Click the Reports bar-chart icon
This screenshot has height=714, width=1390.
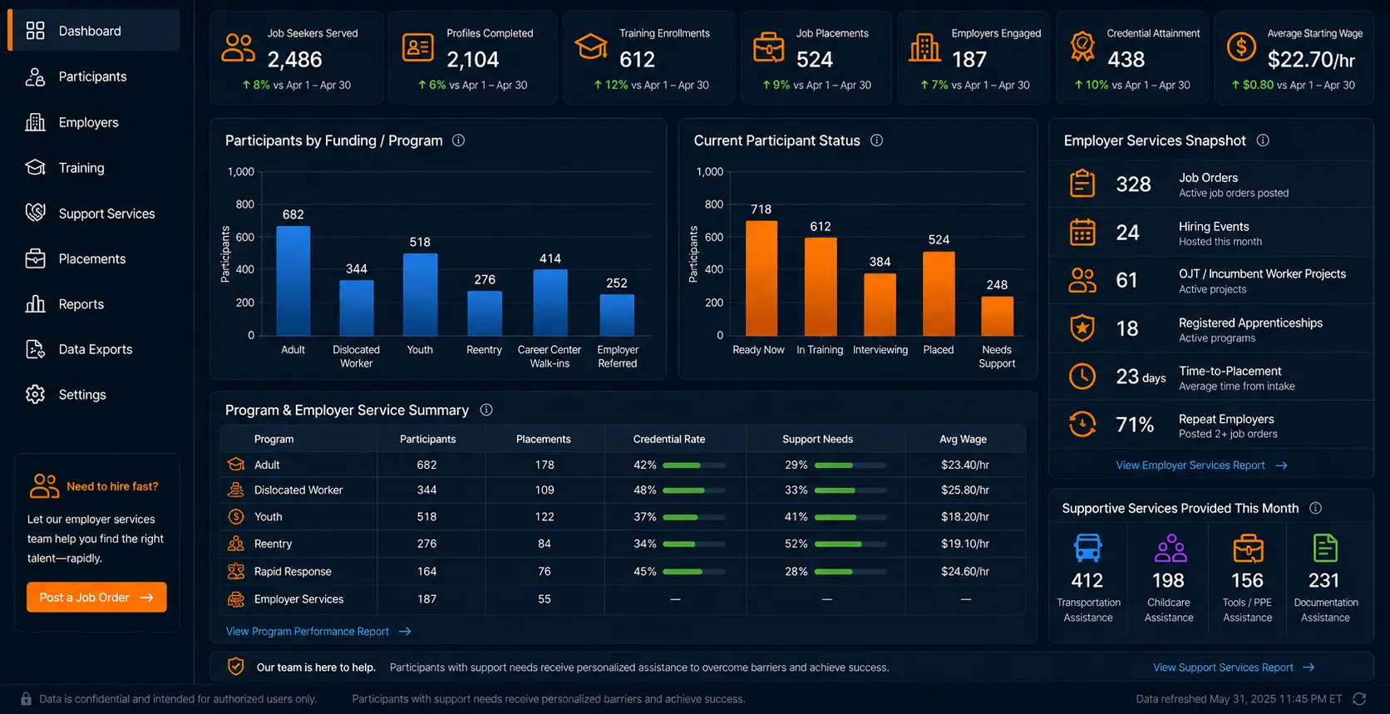(x=35, y=304)
